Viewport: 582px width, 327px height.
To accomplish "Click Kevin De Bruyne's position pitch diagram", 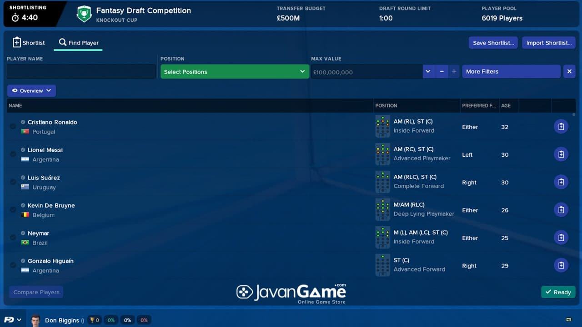I will point(383,210).
